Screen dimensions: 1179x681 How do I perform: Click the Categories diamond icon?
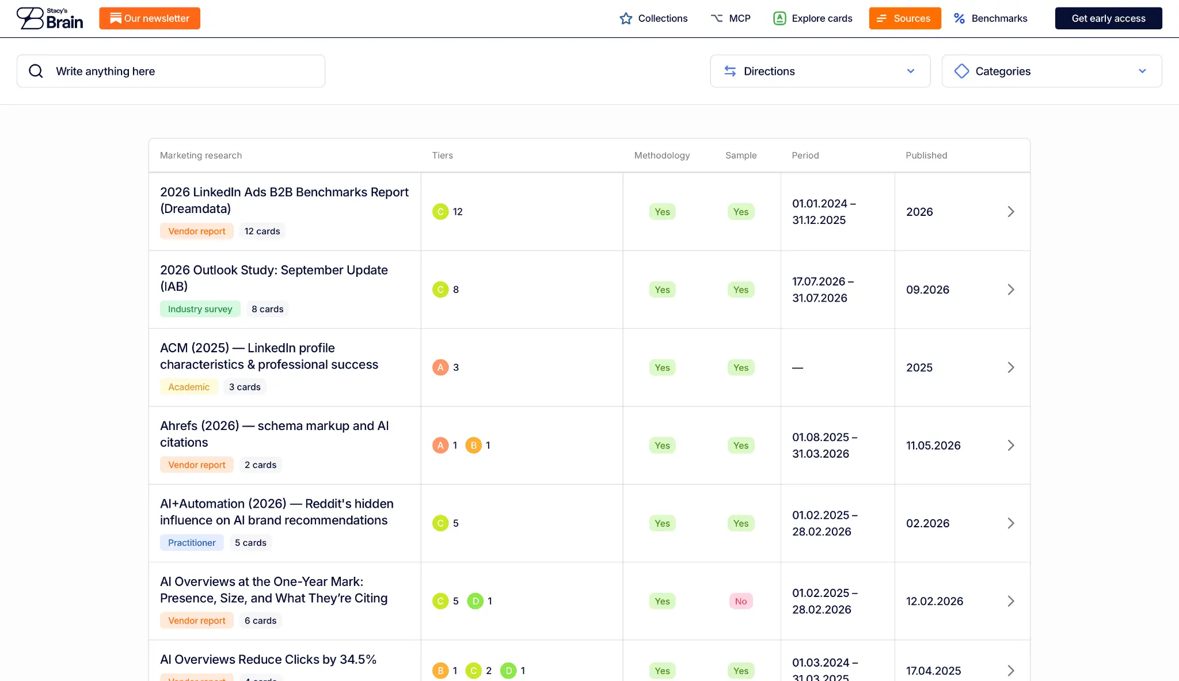961,71
